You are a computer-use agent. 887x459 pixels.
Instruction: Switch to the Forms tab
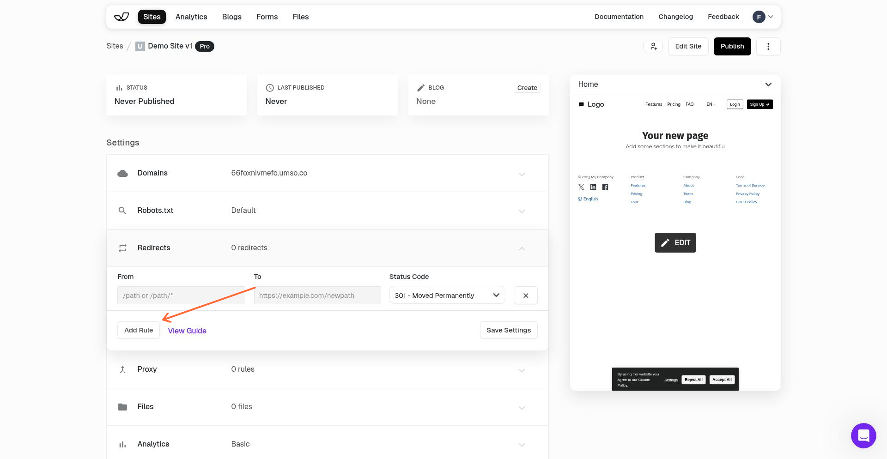(267, 17)
